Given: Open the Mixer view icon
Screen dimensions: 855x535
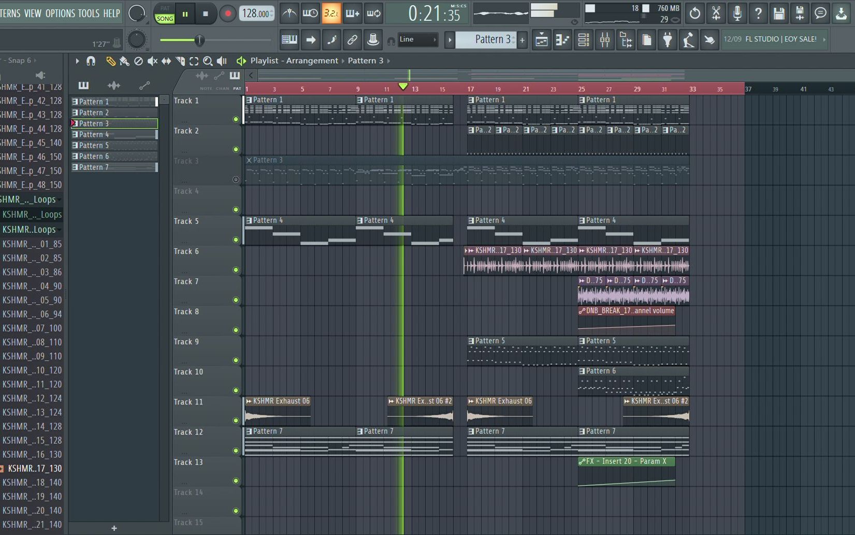Looking at the screenshot, I should (604, 40).
